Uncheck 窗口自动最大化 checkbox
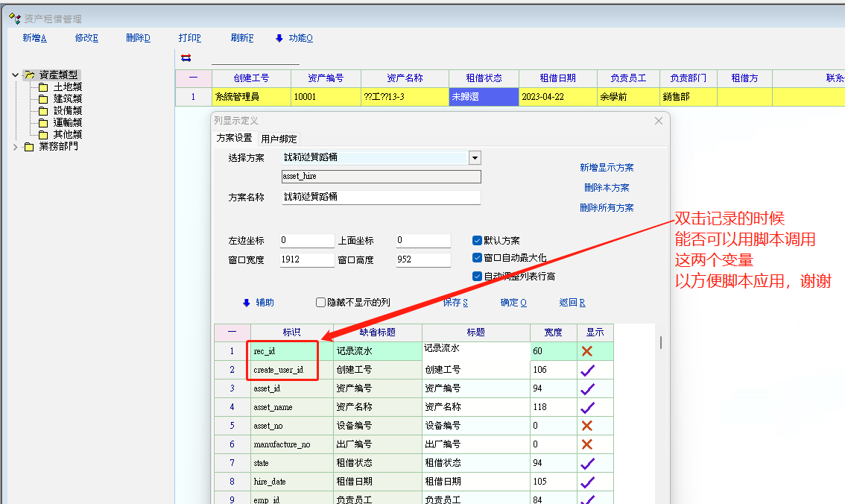 478,258
